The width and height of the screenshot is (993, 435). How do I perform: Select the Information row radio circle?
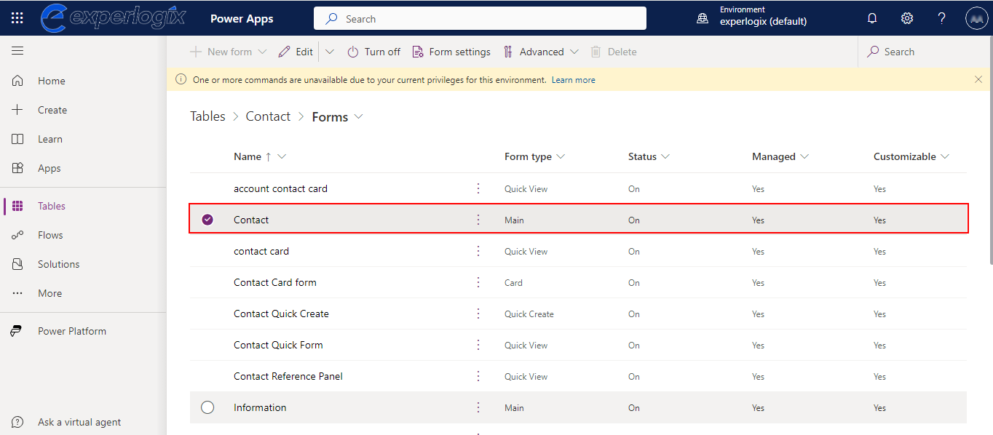point(207,407)
